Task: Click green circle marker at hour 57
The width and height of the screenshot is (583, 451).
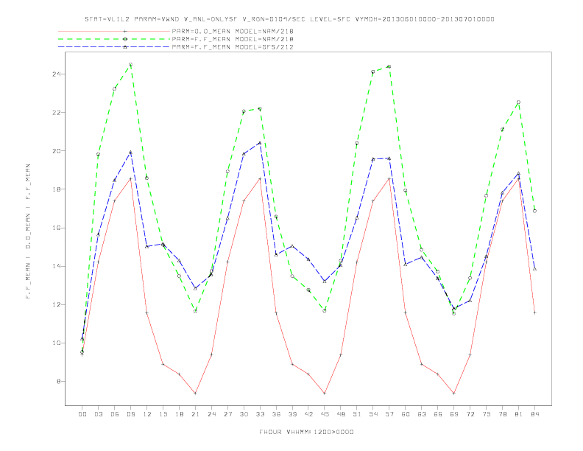Action: click(389, 66)
